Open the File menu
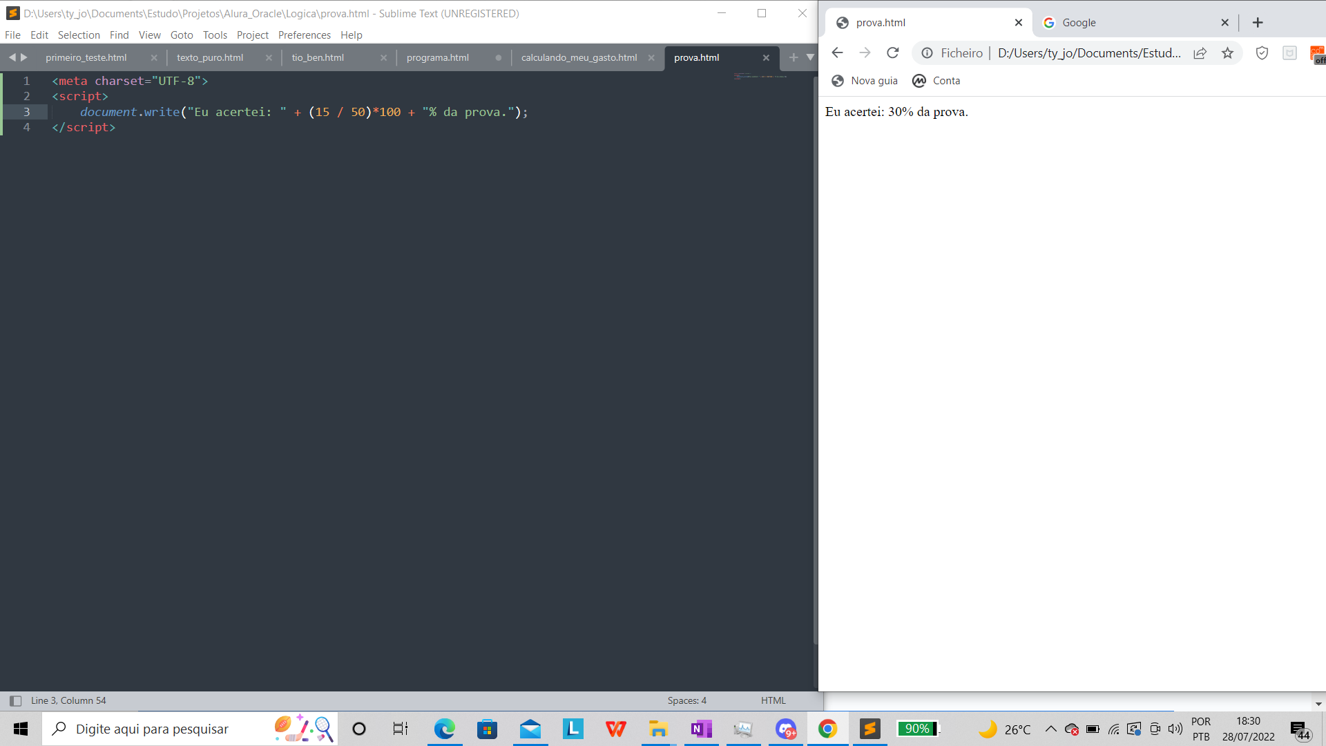 pos(12,35)
